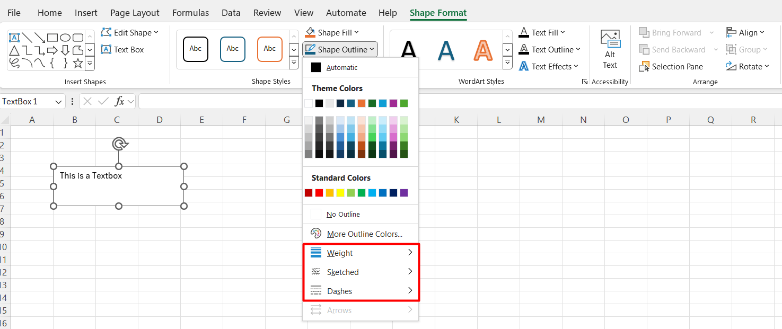Choose the standard red color swatch

(x=319, y=193)
